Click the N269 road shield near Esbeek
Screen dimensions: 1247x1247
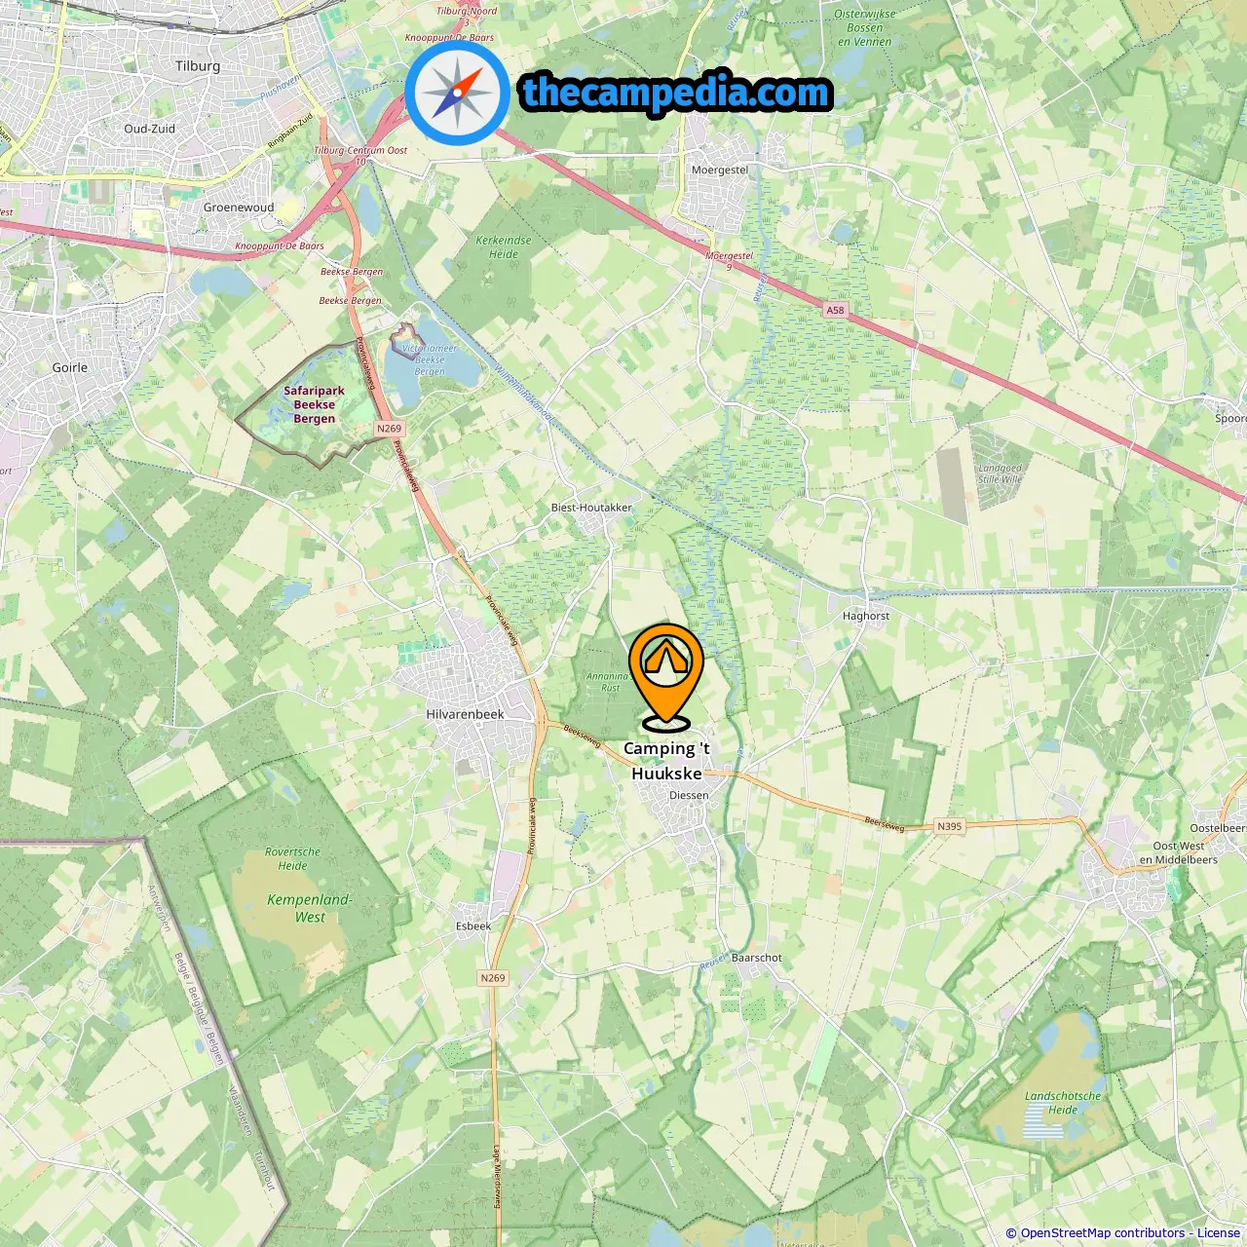coord(493,978)
